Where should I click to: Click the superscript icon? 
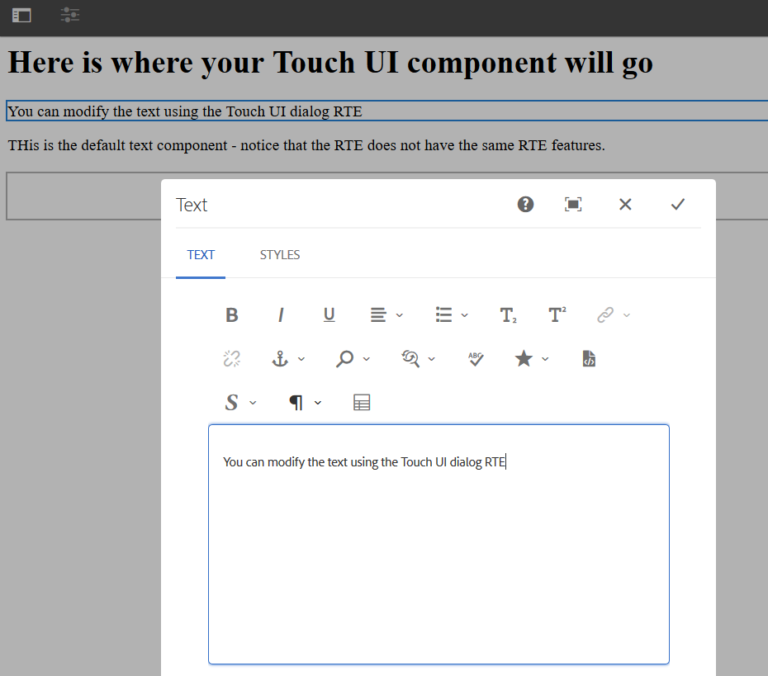pyautogui.click(x=557, y=315)
